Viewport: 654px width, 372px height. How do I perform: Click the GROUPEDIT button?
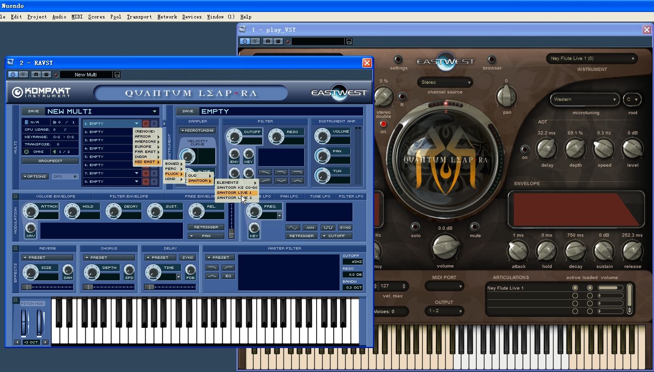coord(50,161)
